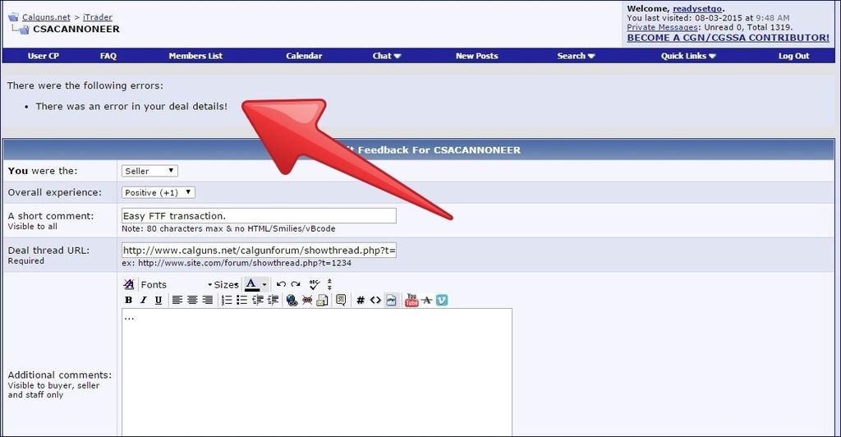Open the Members List page
841x437 pixels.
pyautogui.click(x=195, y=56)
